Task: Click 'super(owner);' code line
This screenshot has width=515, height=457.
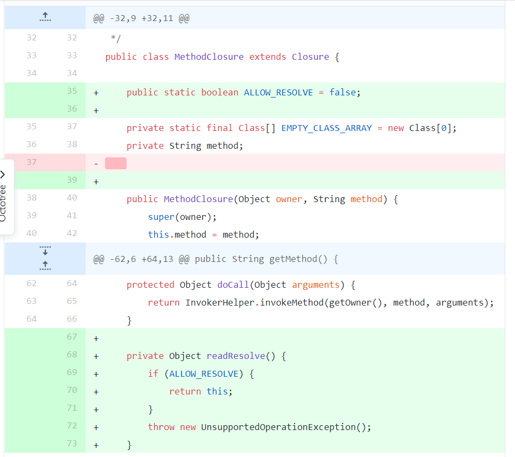Action: 182,217
